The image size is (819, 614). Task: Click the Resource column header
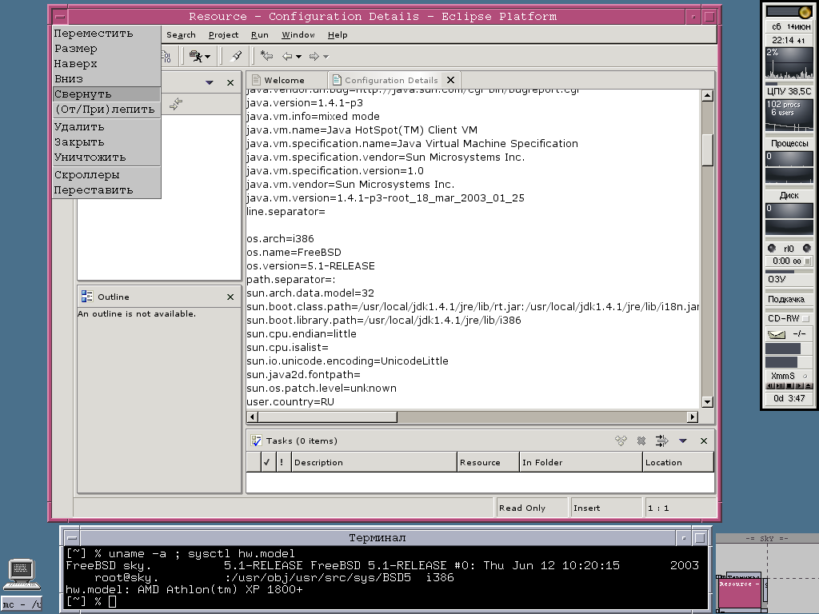click(488, 462)
